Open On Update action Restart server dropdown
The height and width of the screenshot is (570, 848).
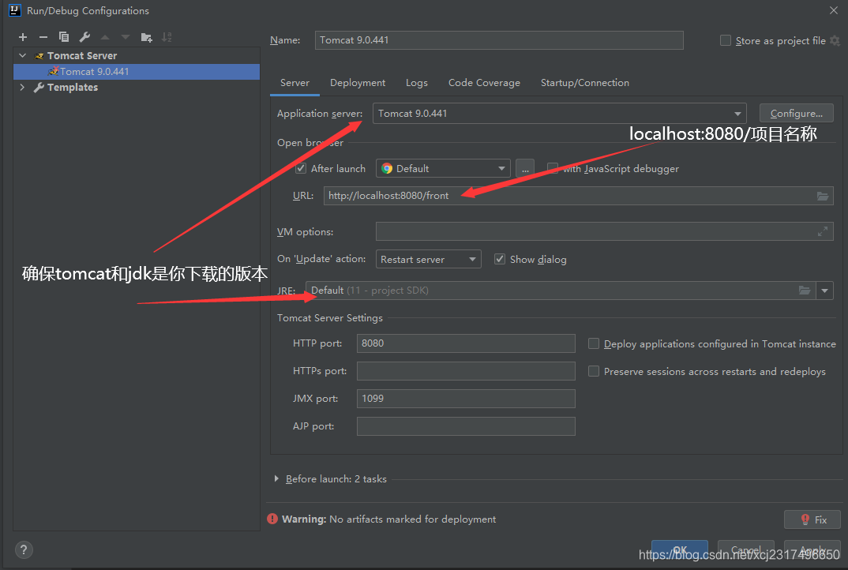coord(428,259)
